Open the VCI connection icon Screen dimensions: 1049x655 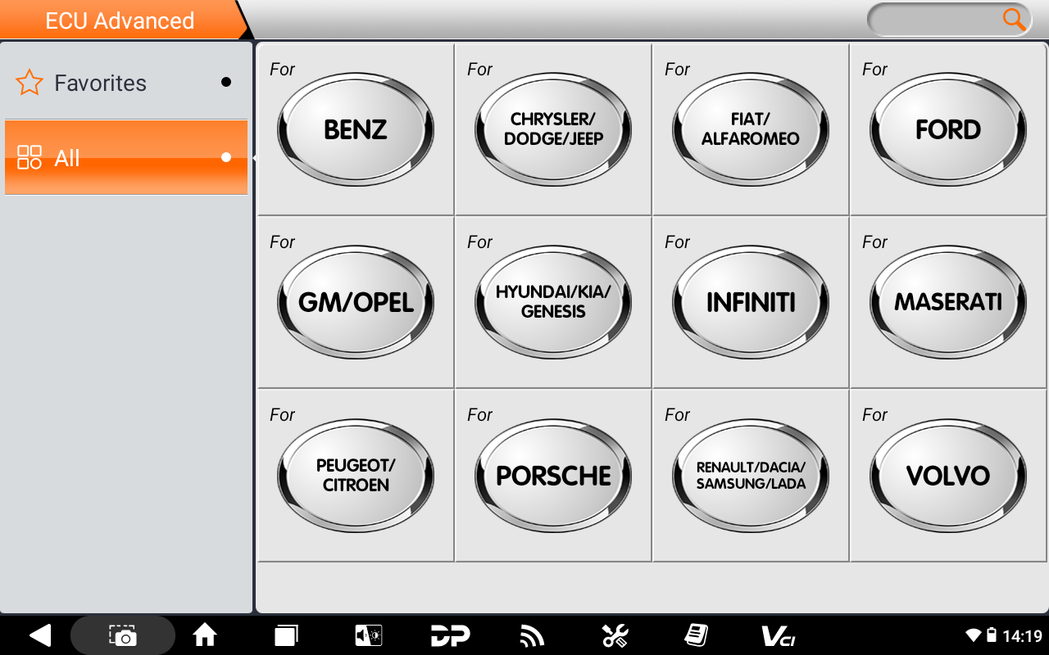click(778, 635)
